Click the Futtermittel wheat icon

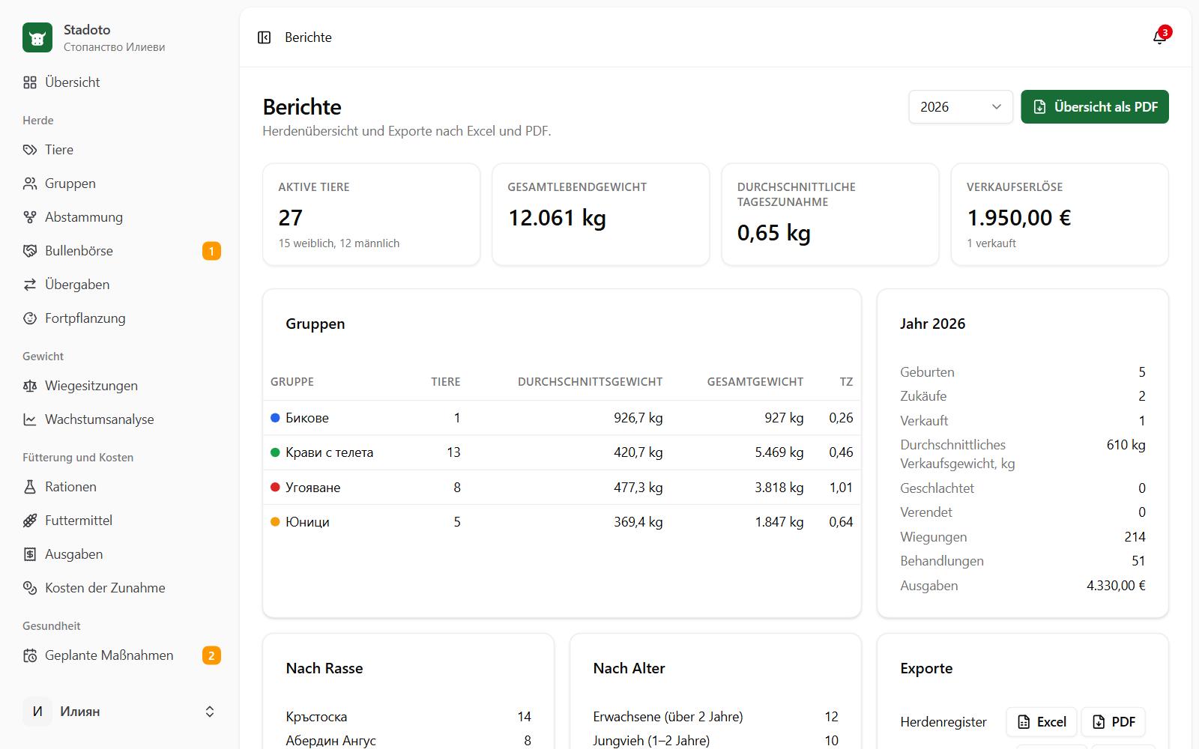tap(30, 521)
